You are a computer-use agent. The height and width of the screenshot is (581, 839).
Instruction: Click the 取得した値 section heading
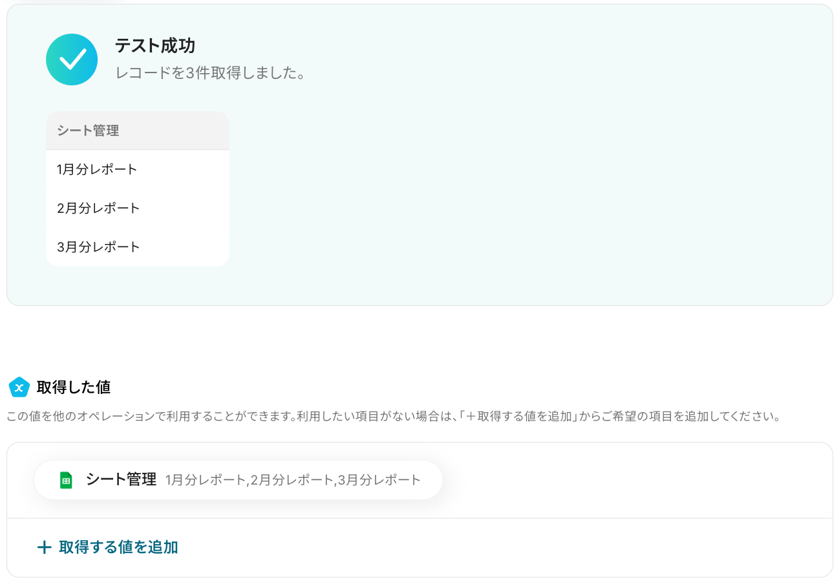[74, 388]
